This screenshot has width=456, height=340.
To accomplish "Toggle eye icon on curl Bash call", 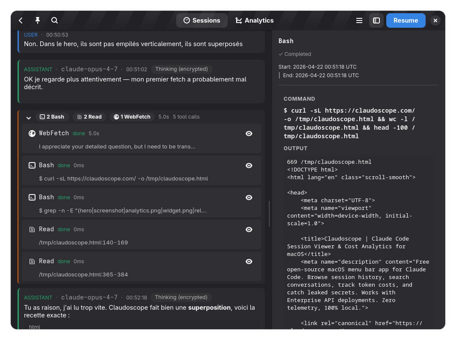I will click(249, 166).
